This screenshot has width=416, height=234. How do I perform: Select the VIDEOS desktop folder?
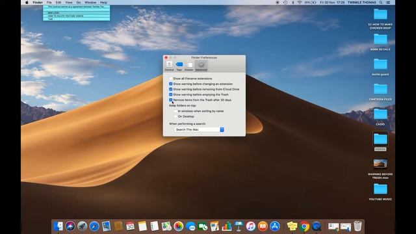[380, 139]
